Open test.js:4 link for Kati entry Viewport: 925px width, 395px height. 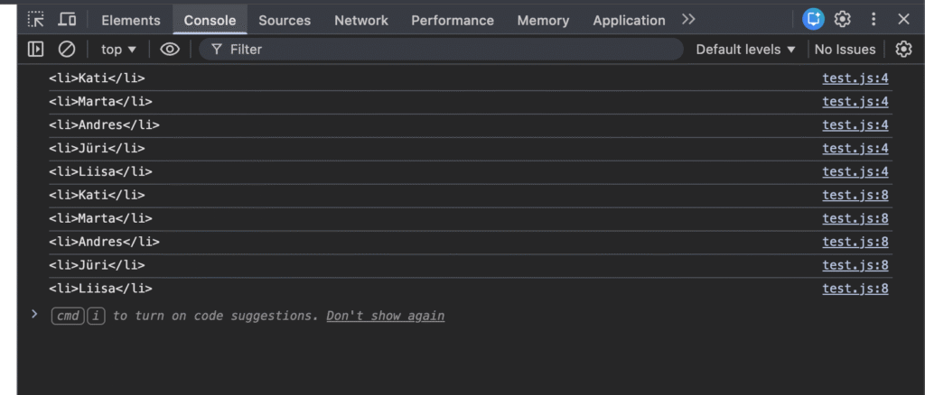coord(855,78)
